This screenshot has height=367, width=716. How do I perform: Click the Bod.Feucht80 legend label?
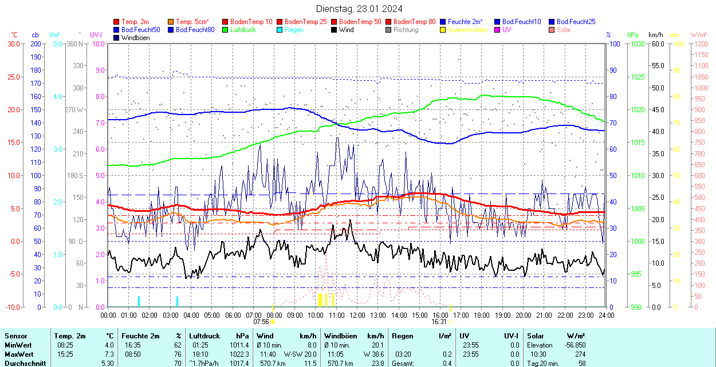tap(195, 30)
